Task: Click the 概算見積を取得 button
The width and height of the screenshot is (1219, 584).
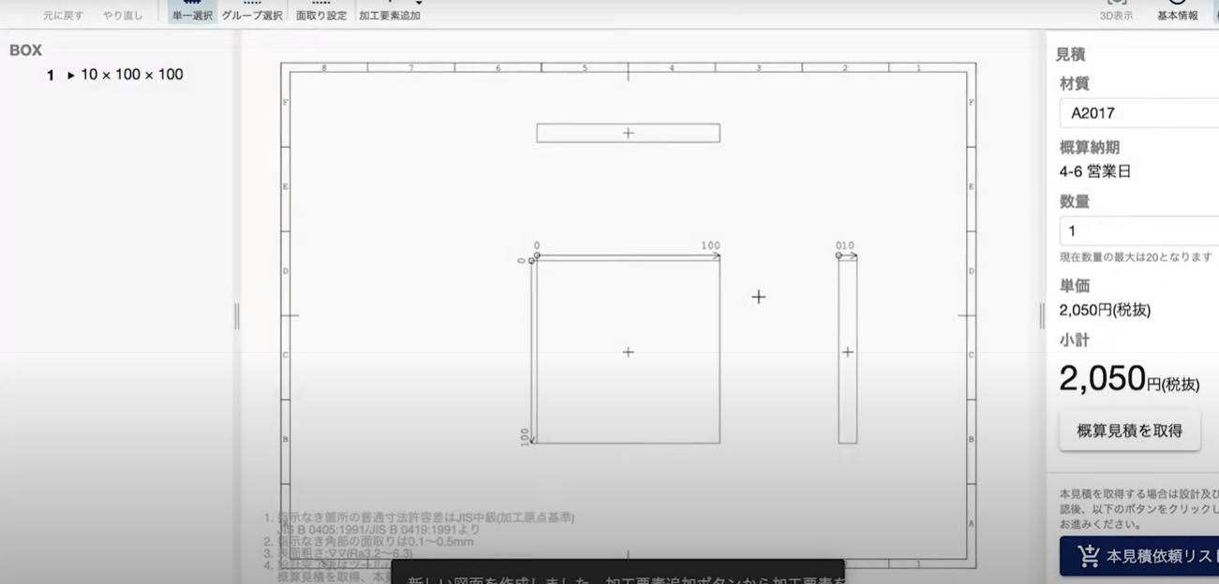Action: (x=1130, y=431)
